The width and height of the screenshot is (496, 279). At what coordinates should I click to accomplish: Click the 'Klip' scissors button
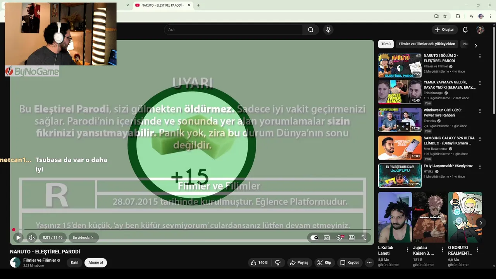tap(324, 262)
